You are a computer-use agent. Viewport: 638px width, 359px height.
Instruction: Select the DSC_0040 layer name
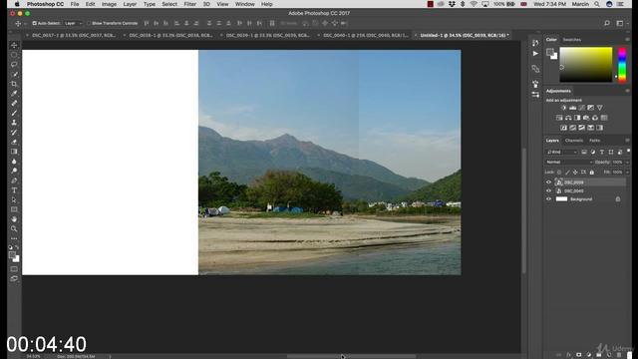coord(574,190)
